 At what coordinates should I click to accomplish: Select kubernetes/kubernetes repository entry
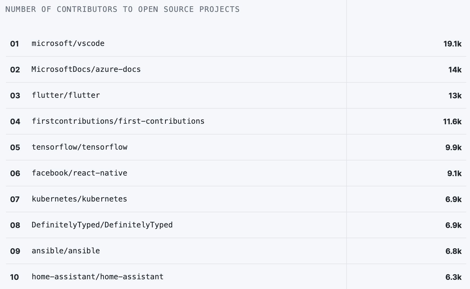tap(79, 199)
